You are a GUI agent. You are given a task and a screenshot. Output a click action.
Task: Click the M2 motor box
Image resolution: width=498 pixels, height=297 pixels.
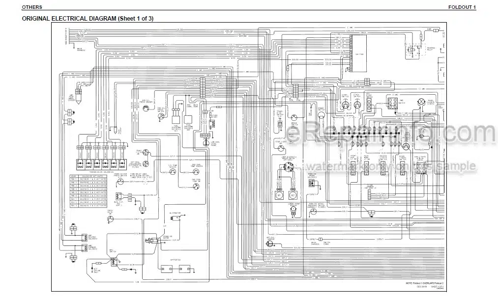tap(293, 195)
